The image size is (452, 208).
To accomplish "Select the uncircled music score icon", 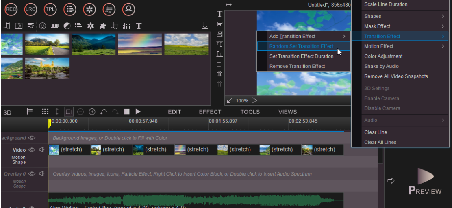I will tap(115, 26).
